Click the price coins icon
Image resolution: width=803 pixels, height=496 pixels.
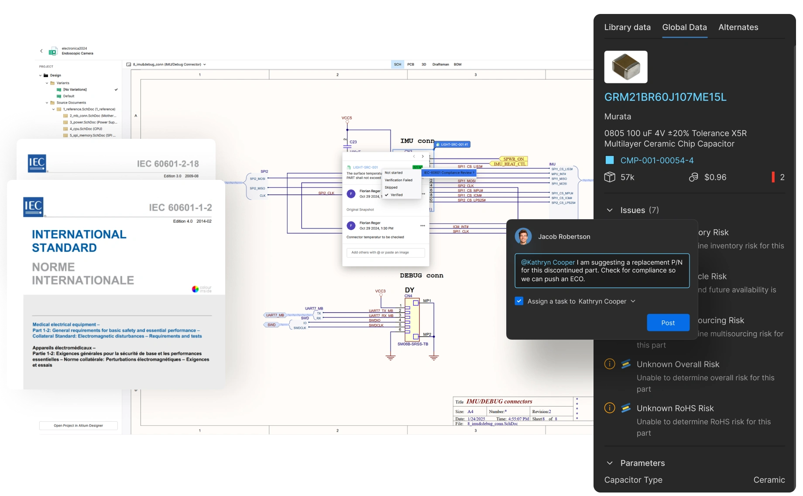(x=693, y=177)
